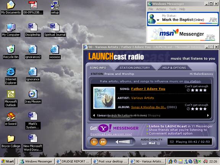The height and width of the screenshot is (165, 220).
Task: Select the Microsoft Outlook desktop icon
Action: click(x=11, y=98)
